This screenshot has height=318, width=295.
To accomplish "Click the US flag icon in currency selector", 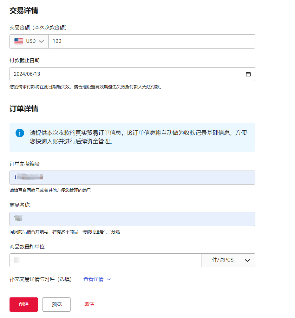I will tap(19, 41).
